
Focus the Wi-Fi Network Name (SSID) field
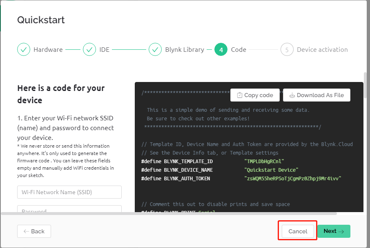(69, 192)
